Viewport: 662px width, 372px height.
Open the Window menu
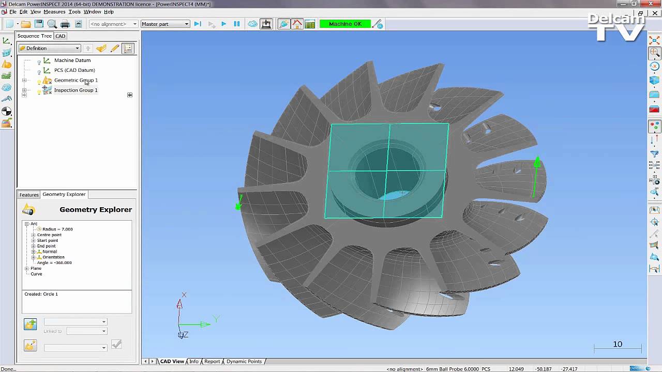click(x=93, y=11)
